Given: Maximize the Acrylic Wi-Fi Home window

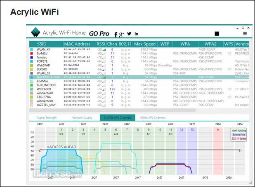Looking at the screenshot, I should pos(243,28).
